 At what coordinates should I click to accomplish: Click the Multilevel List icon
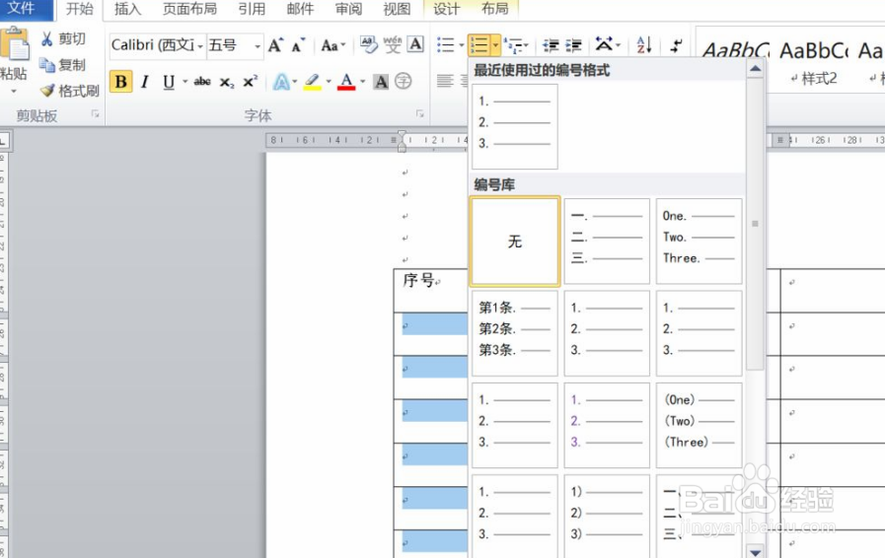(x=513, y=45)
